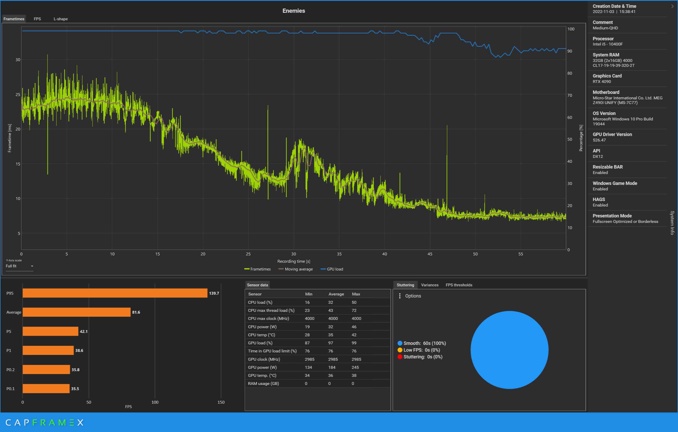Click the vertical System Info label
The image size is (678, 432).
coord(672,223)
